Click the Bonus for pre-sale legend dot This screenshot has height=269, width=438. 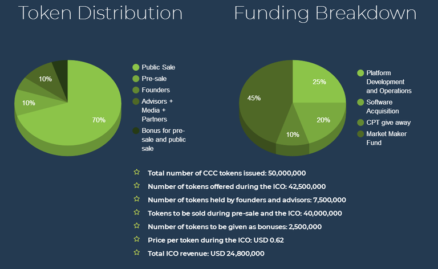coord(136,131)
